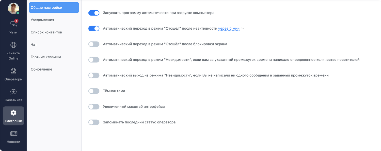Click the green online status dot
The height and width of the screenshot is (151, 381).
(18, 13)
